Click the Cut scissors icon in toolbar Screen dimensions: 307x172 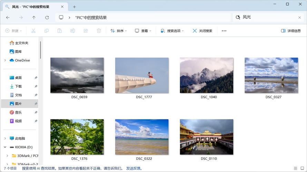[33, 31]
